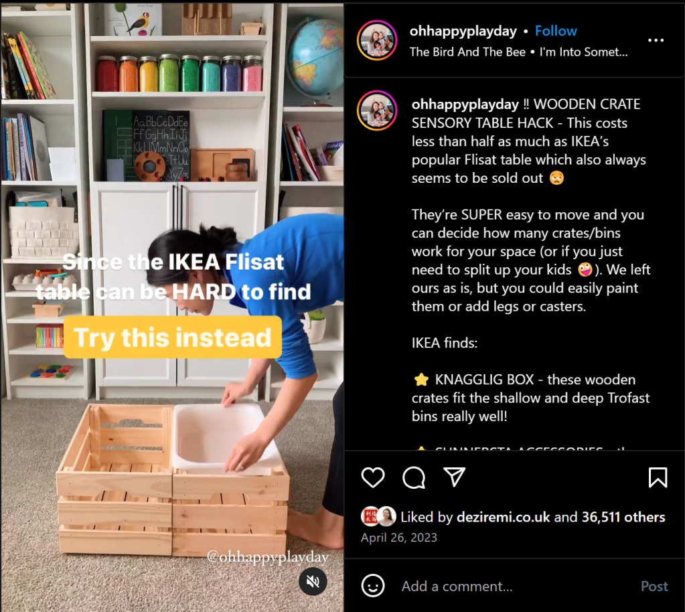View deziremi.co.uk profile from likes
The width and height of the screenshot is (685, 612).
coord(503,517)
